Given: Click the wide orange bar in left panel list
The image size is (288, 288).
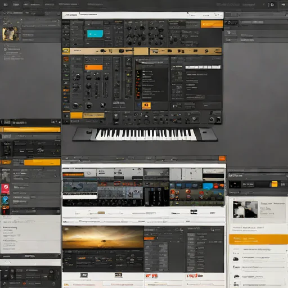Looking at the screenshot, I should (x=31, y=129).
